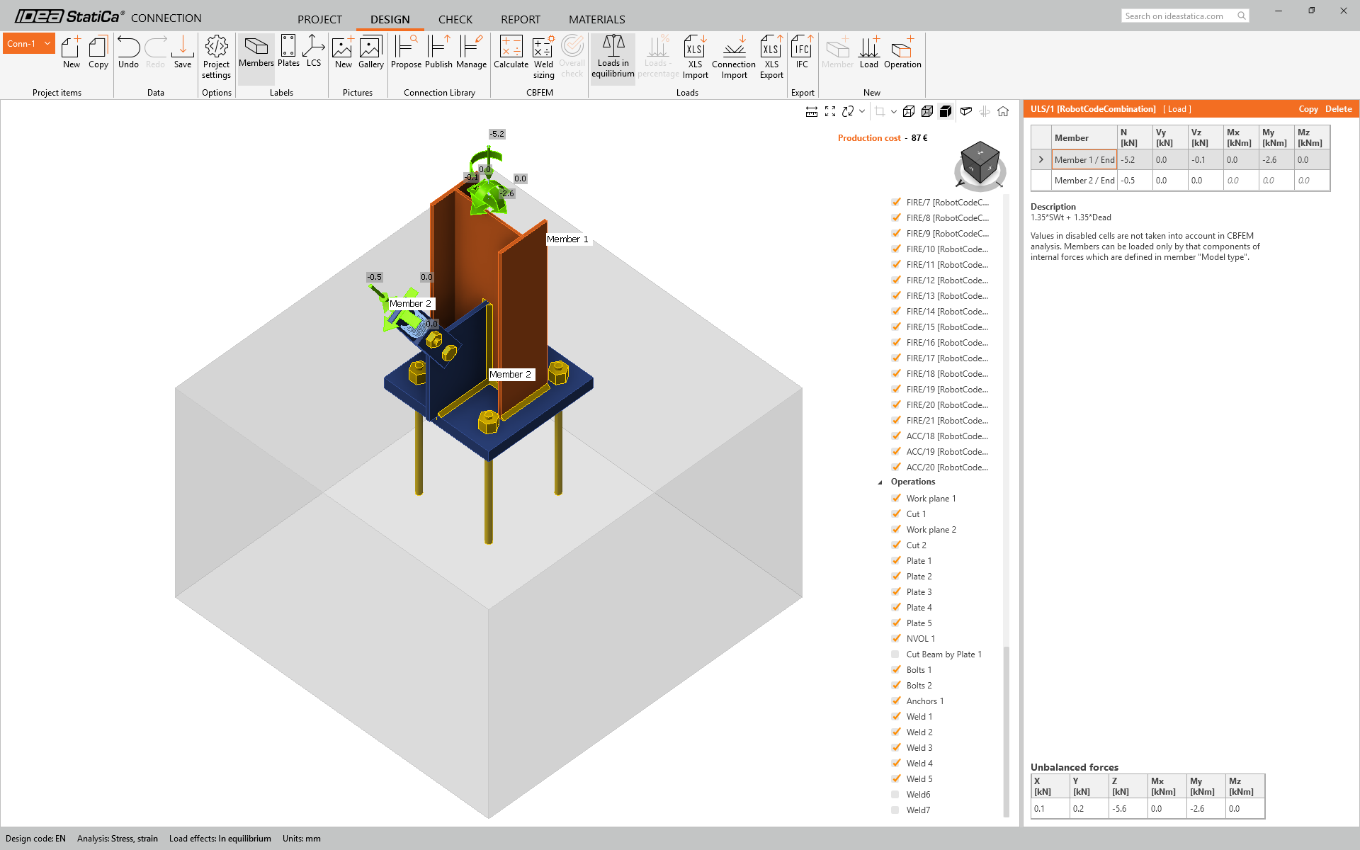Enable the Weld6 checkbox

pos(895,795)
